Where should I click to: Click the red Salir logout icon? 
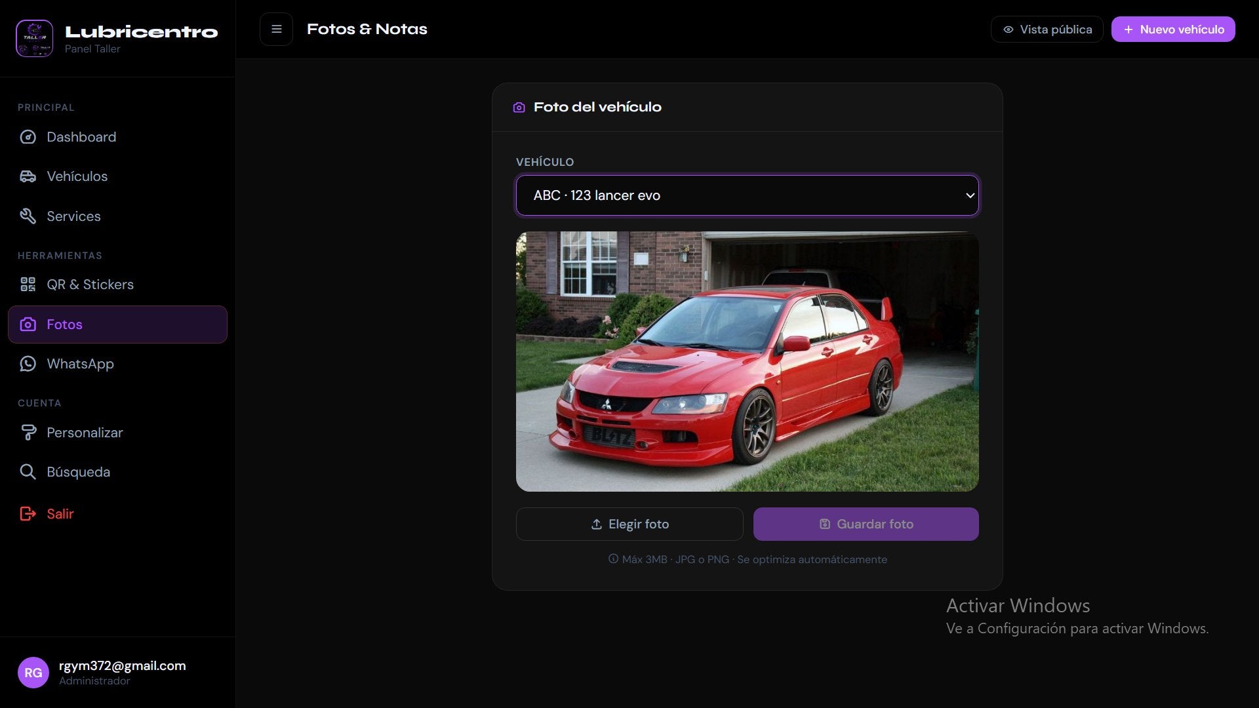point(28,514)
